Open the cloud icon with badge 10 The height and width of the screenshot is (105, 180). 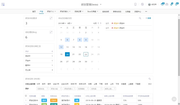(x=162, y=4)
